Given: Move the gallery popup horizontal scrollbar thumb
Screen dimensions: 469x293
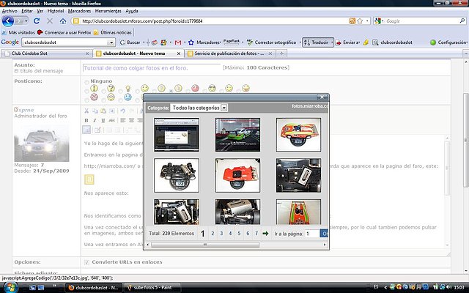Looking at the screenshot, I should tap(205, 245).
